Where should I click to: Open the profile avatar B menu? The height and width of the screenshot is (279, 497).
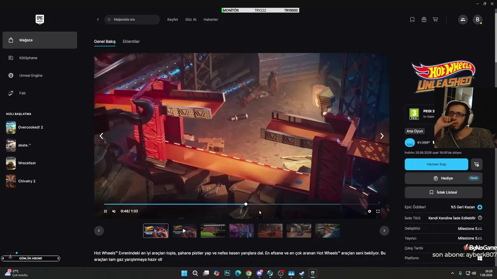[477, 19]
